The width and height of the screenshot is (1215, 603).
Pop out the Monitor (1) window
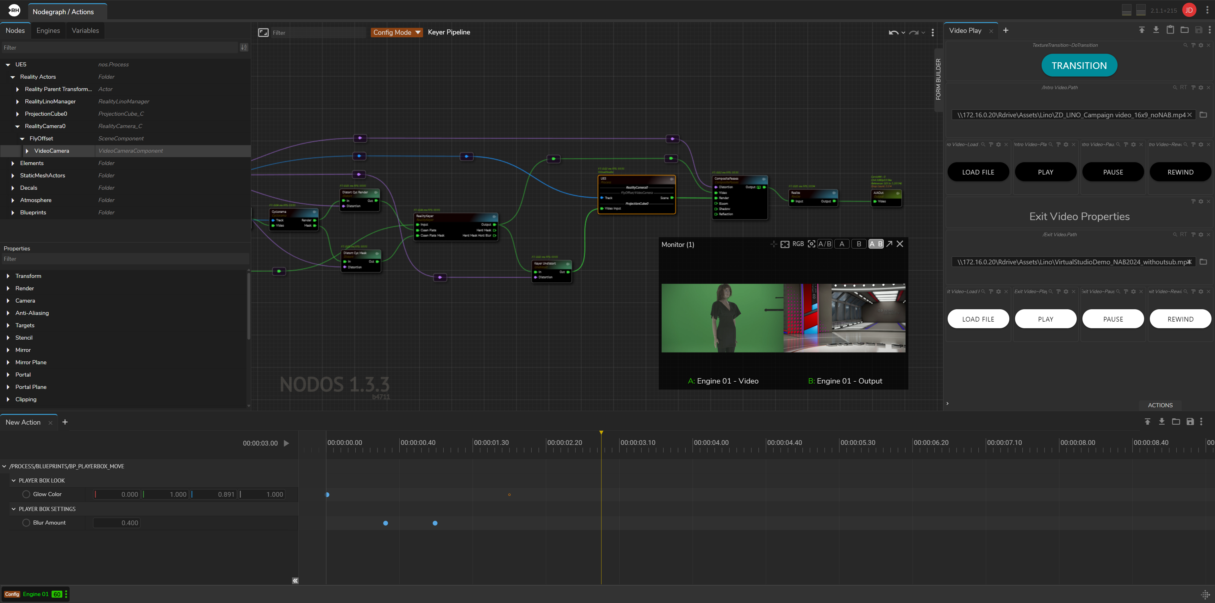pyautogui.click(x=889, y=244)
